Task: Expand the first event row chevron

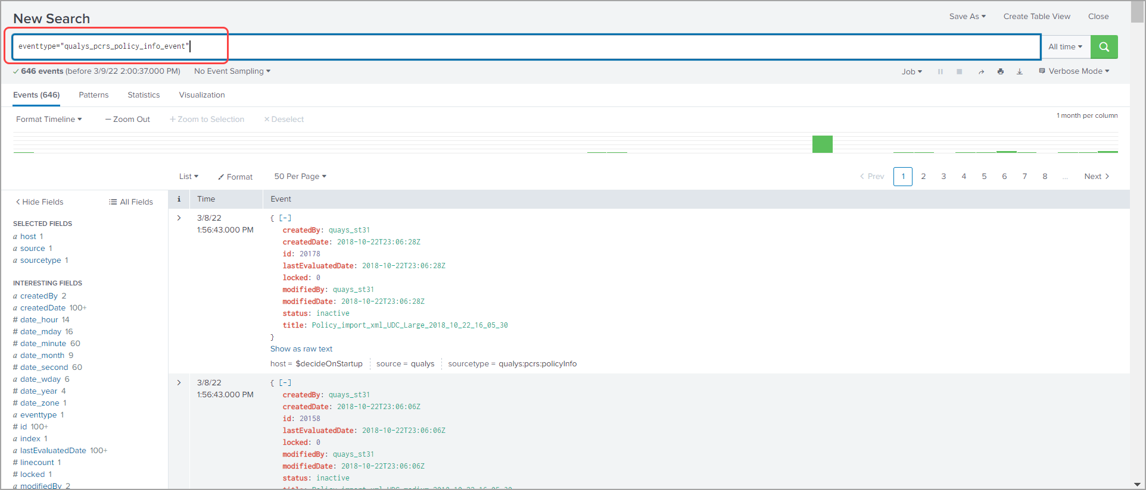Action: coord(179,218)
